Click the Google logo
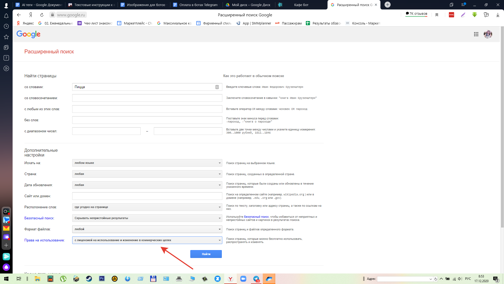The height and width of the screenshot is (284, 504). click(28, 34)
